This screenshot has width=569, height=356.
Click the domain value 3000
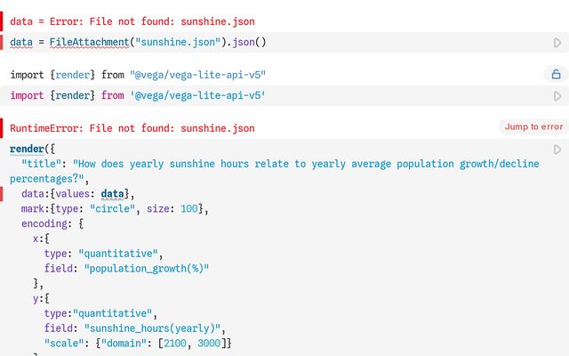pos(209,344)
